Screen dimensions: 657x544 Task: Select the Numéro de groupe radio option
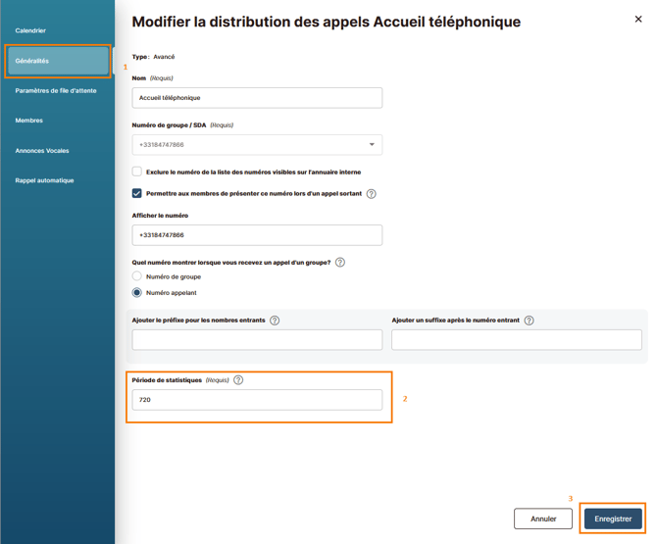pos(137,276)
